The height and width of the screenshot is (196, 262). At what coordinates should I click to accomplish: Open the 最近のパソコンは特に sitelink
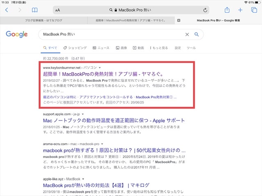[59, 97]
